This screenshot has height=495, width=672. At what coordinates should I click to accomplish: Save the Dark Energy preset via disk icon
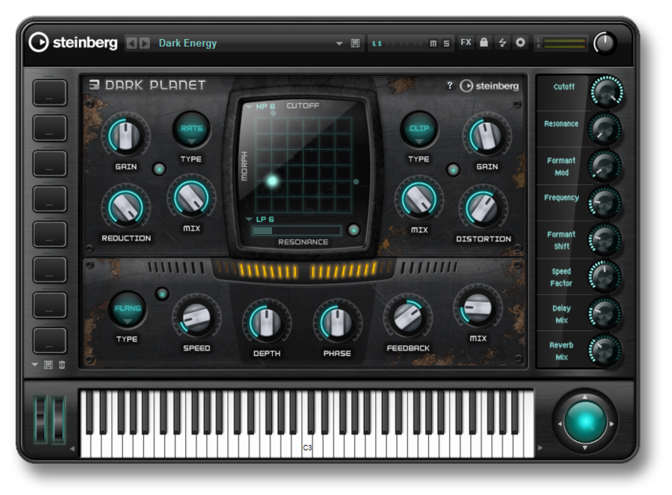point(355,43)
